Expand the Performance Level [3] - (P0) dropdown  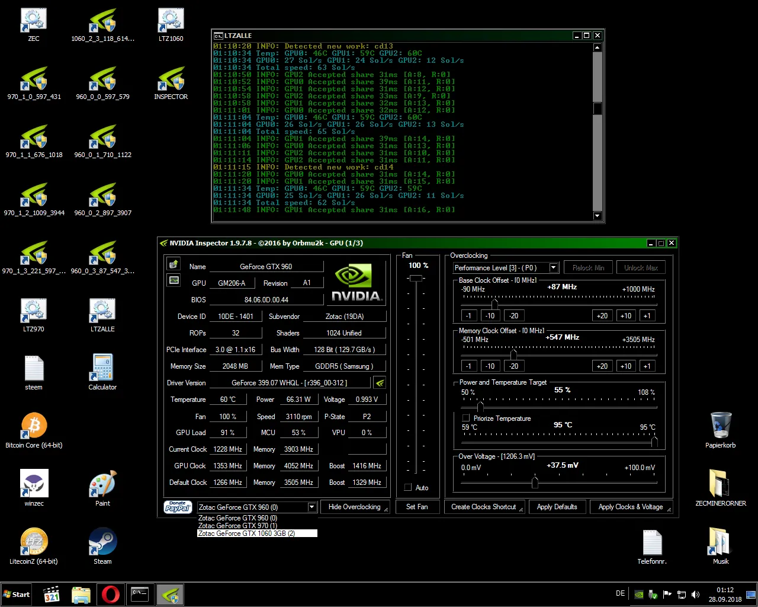tap(554, 268)
